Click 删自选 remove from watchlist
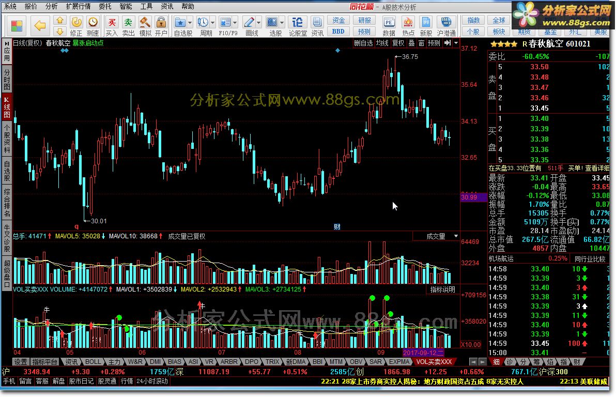 (363, 43)
